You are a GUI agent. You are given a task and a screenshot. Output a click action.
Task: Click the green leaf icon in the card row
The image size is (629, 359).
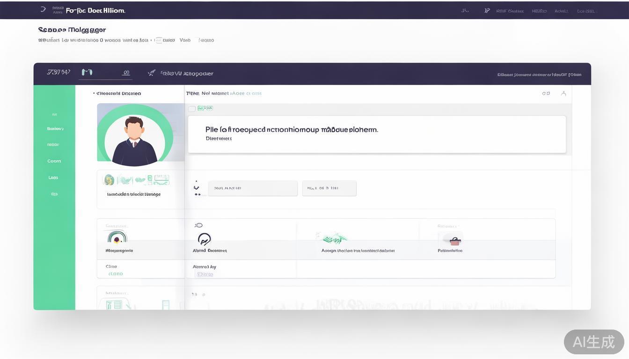click(334, 239)
